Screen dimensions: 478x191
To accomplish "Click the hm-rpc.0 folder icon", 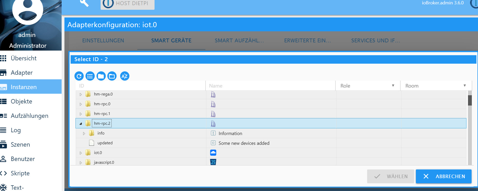I will pos(88,104).
